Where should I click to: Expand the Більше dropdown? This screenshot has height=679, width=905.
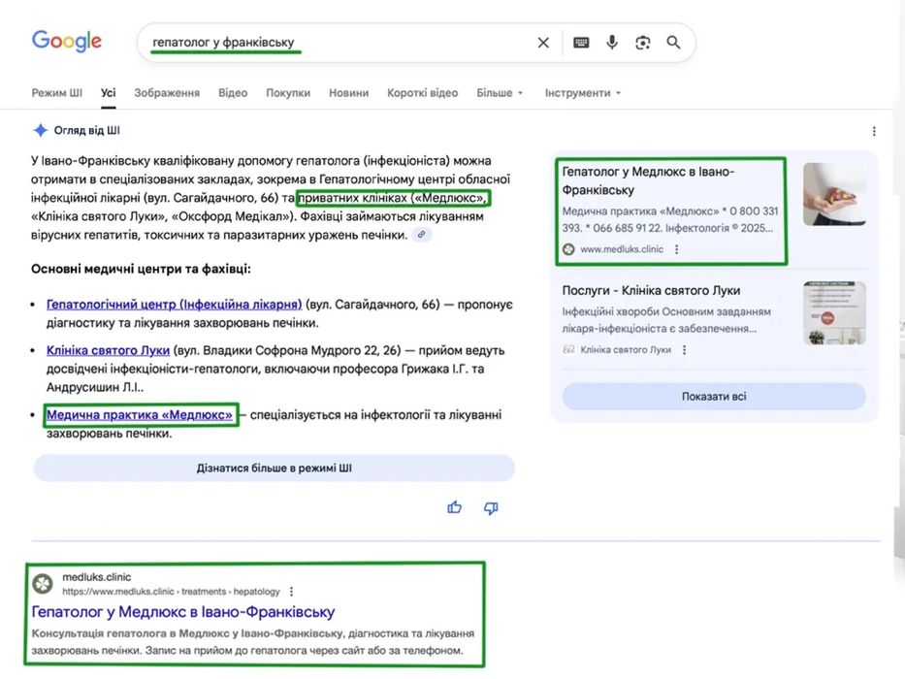pyautogui.click(x=500, y=93)
